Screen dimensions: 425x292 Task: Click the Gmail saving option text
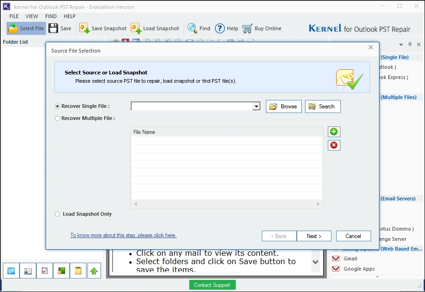[350, 259]
